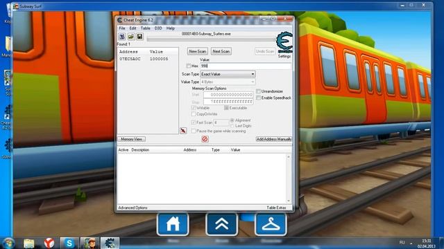Viewport: 444px width, 249px height.
Task: Click the Value column header in results
Action: [x=156, y=52]
